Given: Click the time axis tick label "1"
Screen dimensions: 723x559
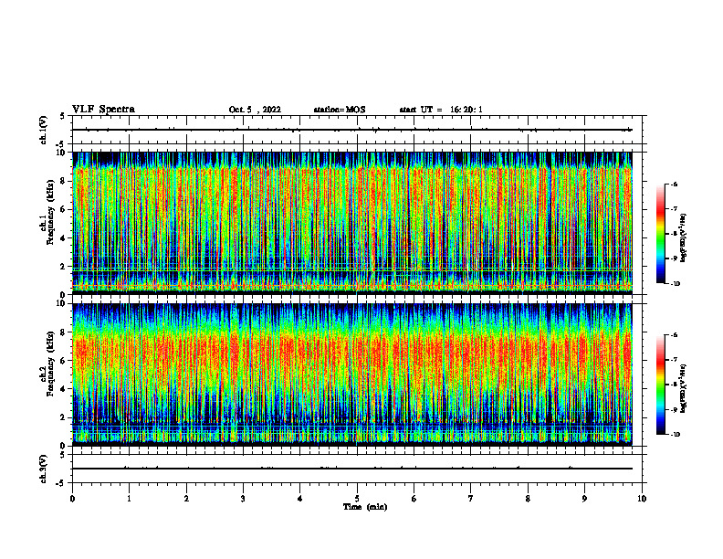Looking at the screenshot, I should (130, 499).
